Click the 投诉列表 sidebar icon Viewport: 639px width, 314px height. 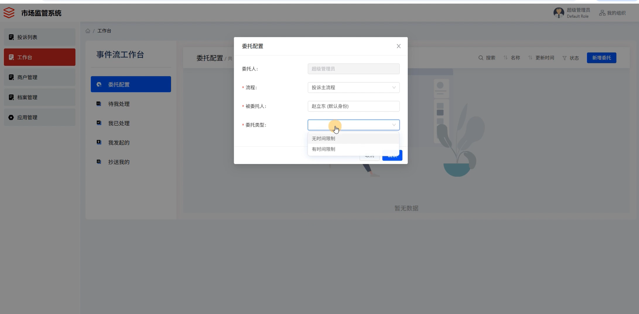pos(11,37)
